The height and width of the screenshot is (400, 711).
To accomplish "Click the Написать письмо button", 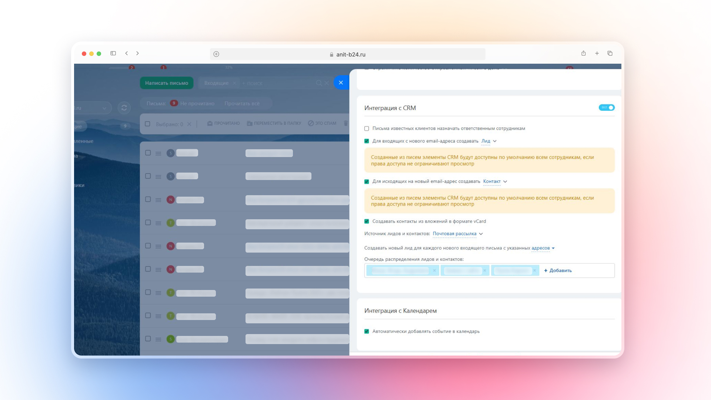I will click(x=167, y=83).
